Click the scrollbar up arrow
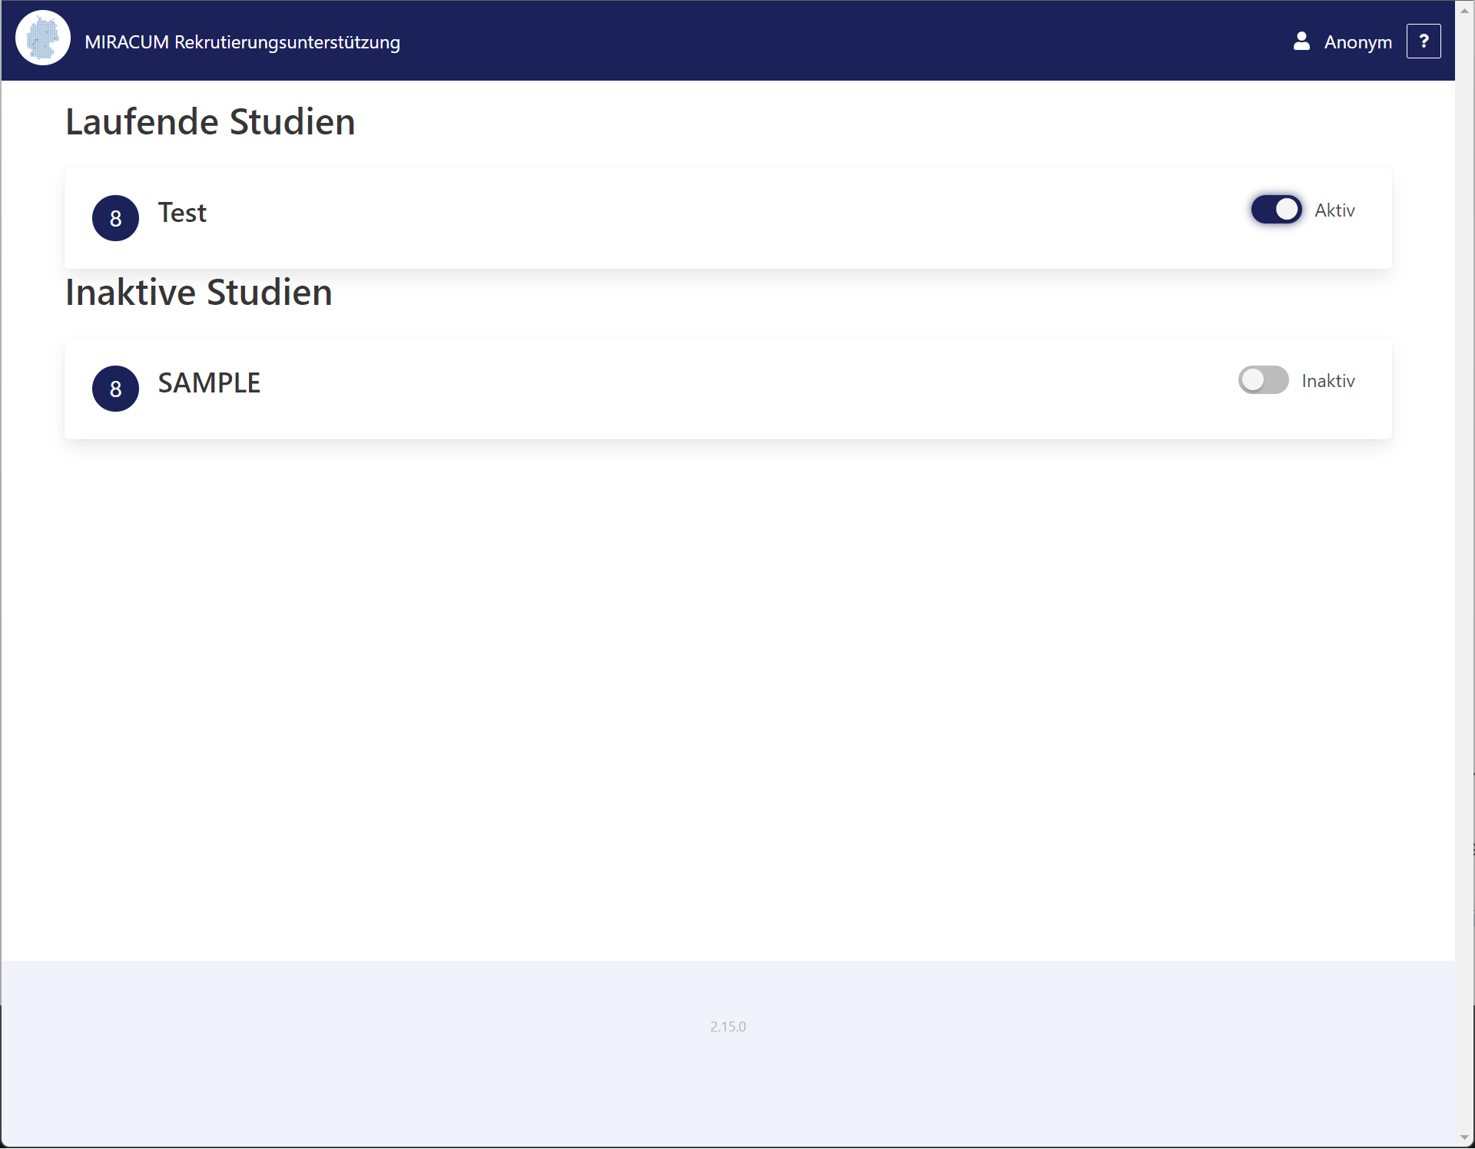 (x=1465, y=10)
